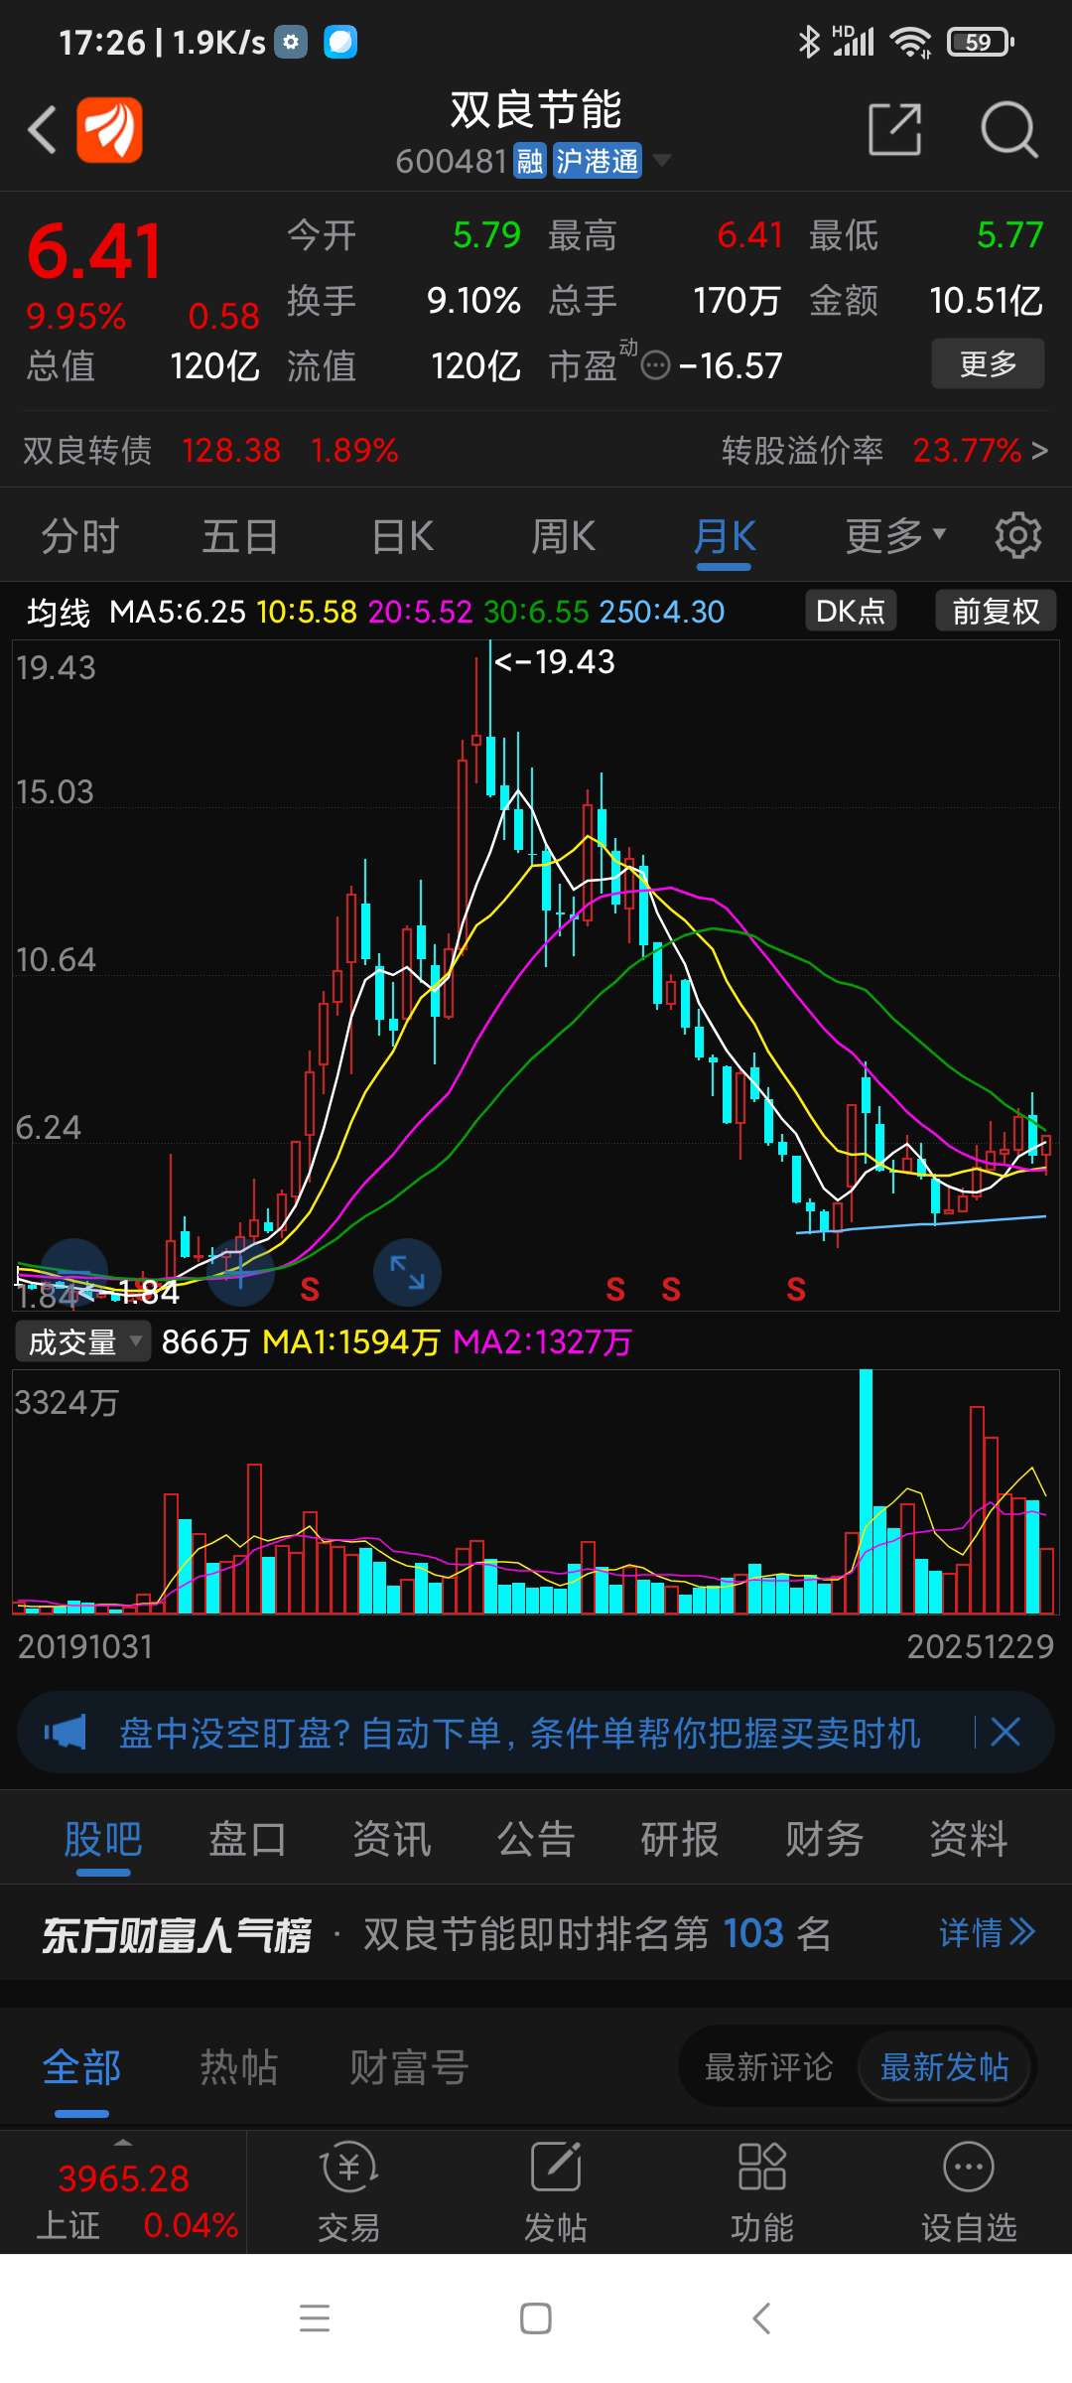Open the Eastmoney orange logo icon
Viewport: 1072px width, 2383px height.
[109, 129]
